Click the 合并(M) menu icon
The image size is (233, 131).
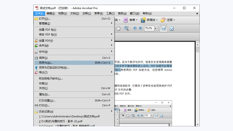pos(36,45)
